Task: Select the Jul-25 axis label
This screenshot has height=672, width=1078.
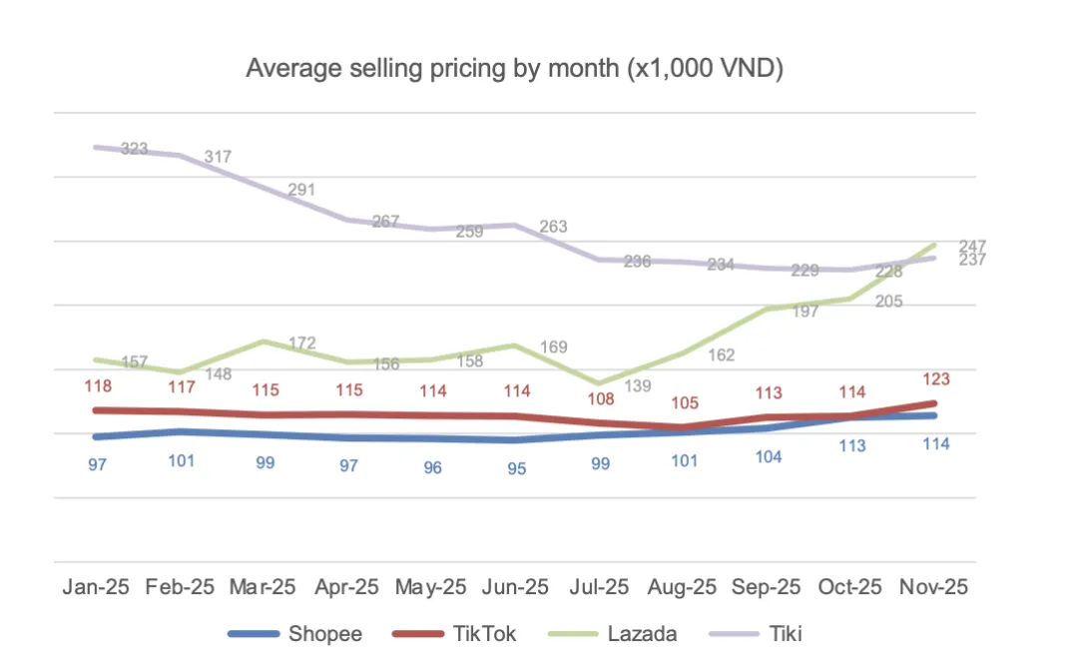Action: 600,587
